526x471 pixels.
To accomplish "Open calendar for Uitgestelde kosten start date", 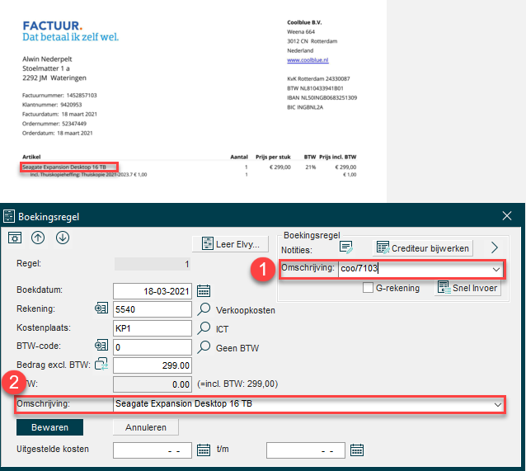I will [x=204, y=450].
